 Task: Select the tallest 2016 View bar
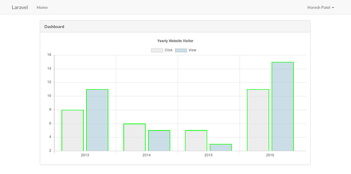(x=283, y=106)
